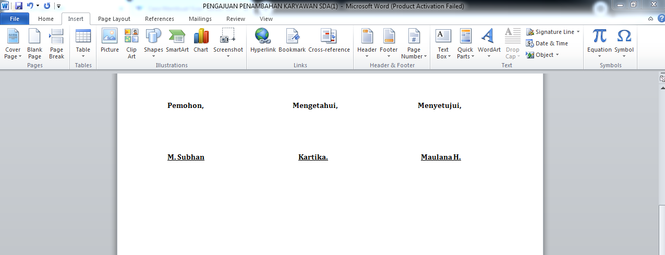Screen dimensions: 665x255
Task: Click the Drop Cap button
Action: pyautogui.click(x=513, y=44)
